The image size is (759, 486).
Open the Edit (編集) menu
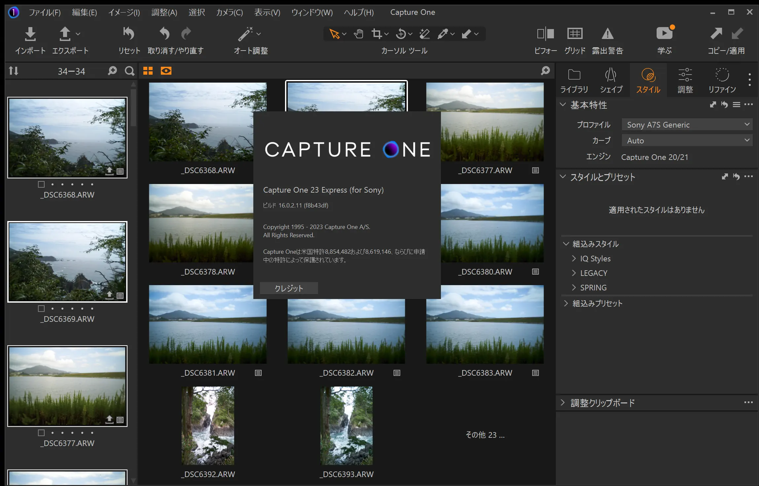coord(84,13)
